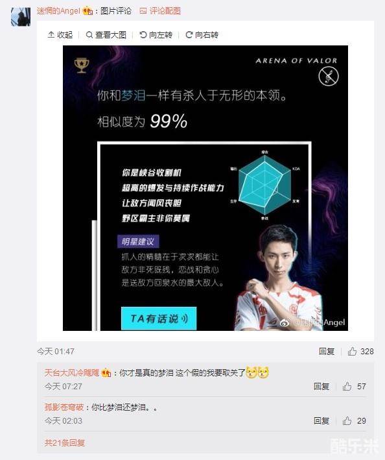The width and height of the screenshot is (385, 460).
Task: Reply to 天台大风冷飕飕's comment
Action: [x=321, y=386]
